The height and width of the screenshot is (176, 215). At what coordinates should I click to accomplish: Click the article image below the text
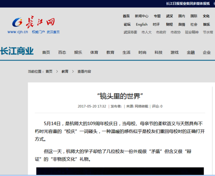point(120,171)
